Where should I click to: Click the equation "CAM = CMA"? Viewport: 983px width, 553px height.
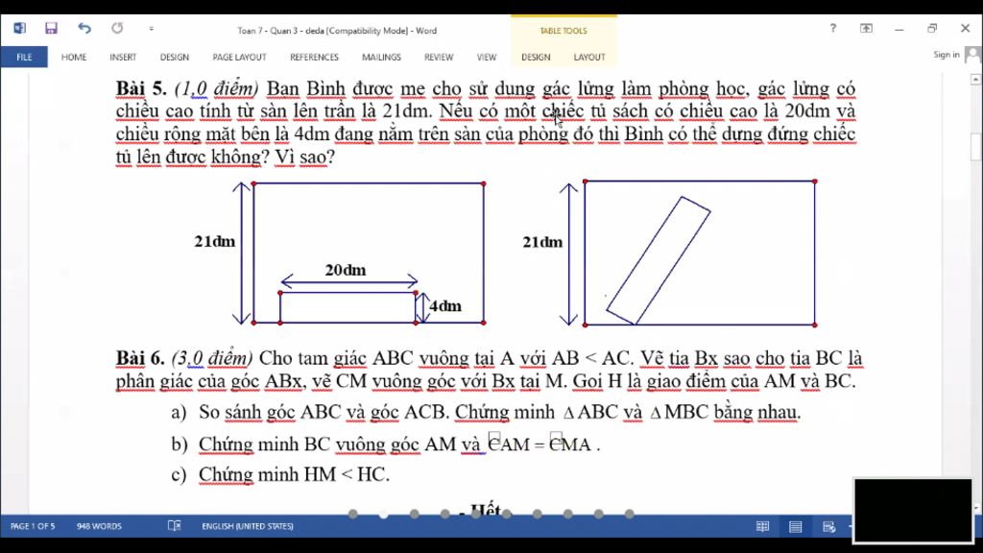coord(540,444)
